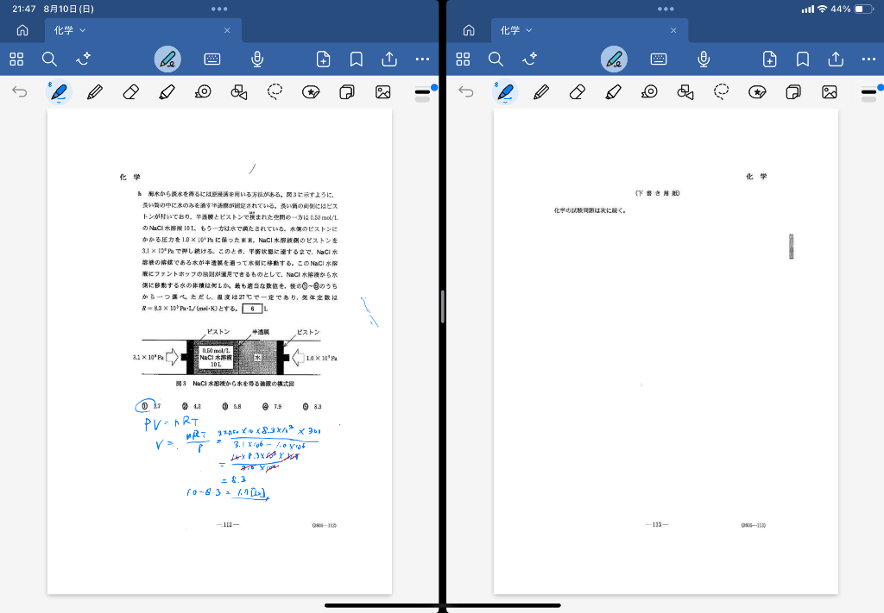884x613 pixels.
Task: Share the document from the left pane
Action: click(389, 59)
